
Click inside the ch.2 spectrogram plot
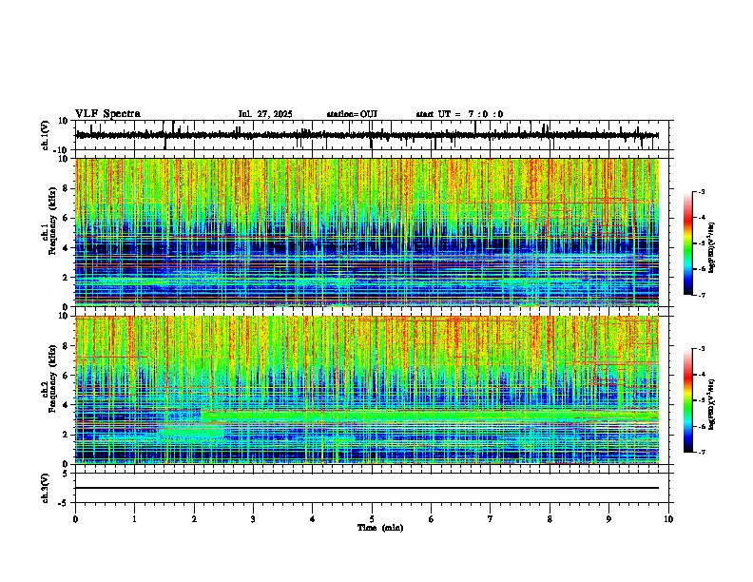[367, 390]
